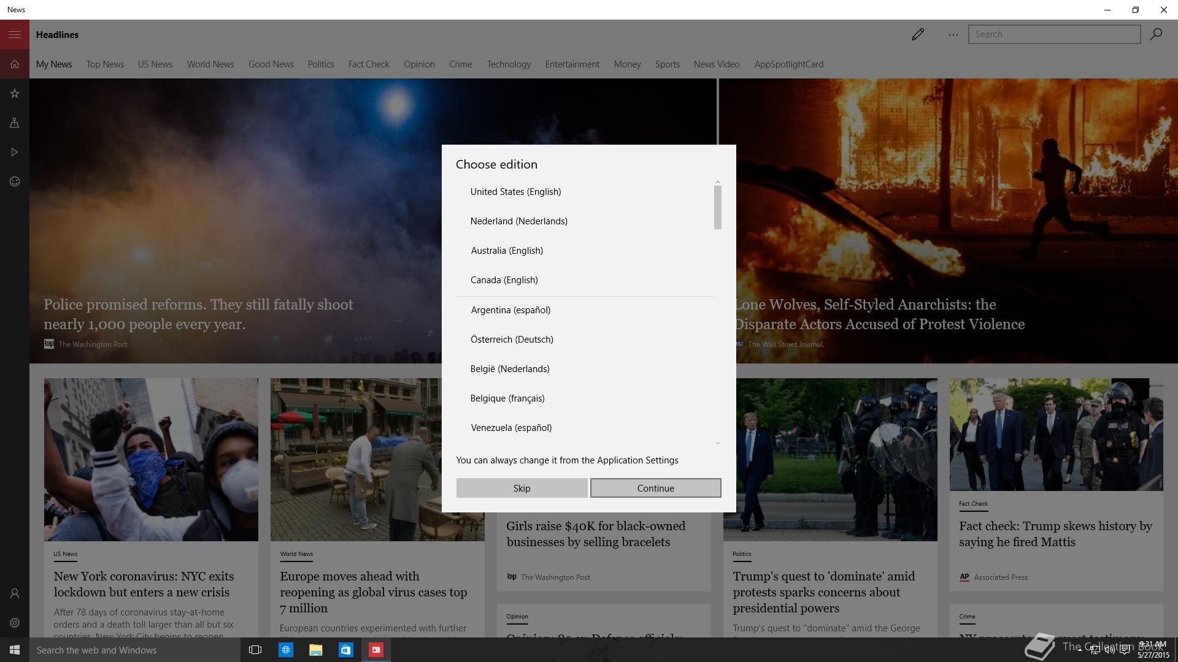Click the Skip button in dialog
The width and height of the screenshot is (1178, 662).
pos(522,488)
